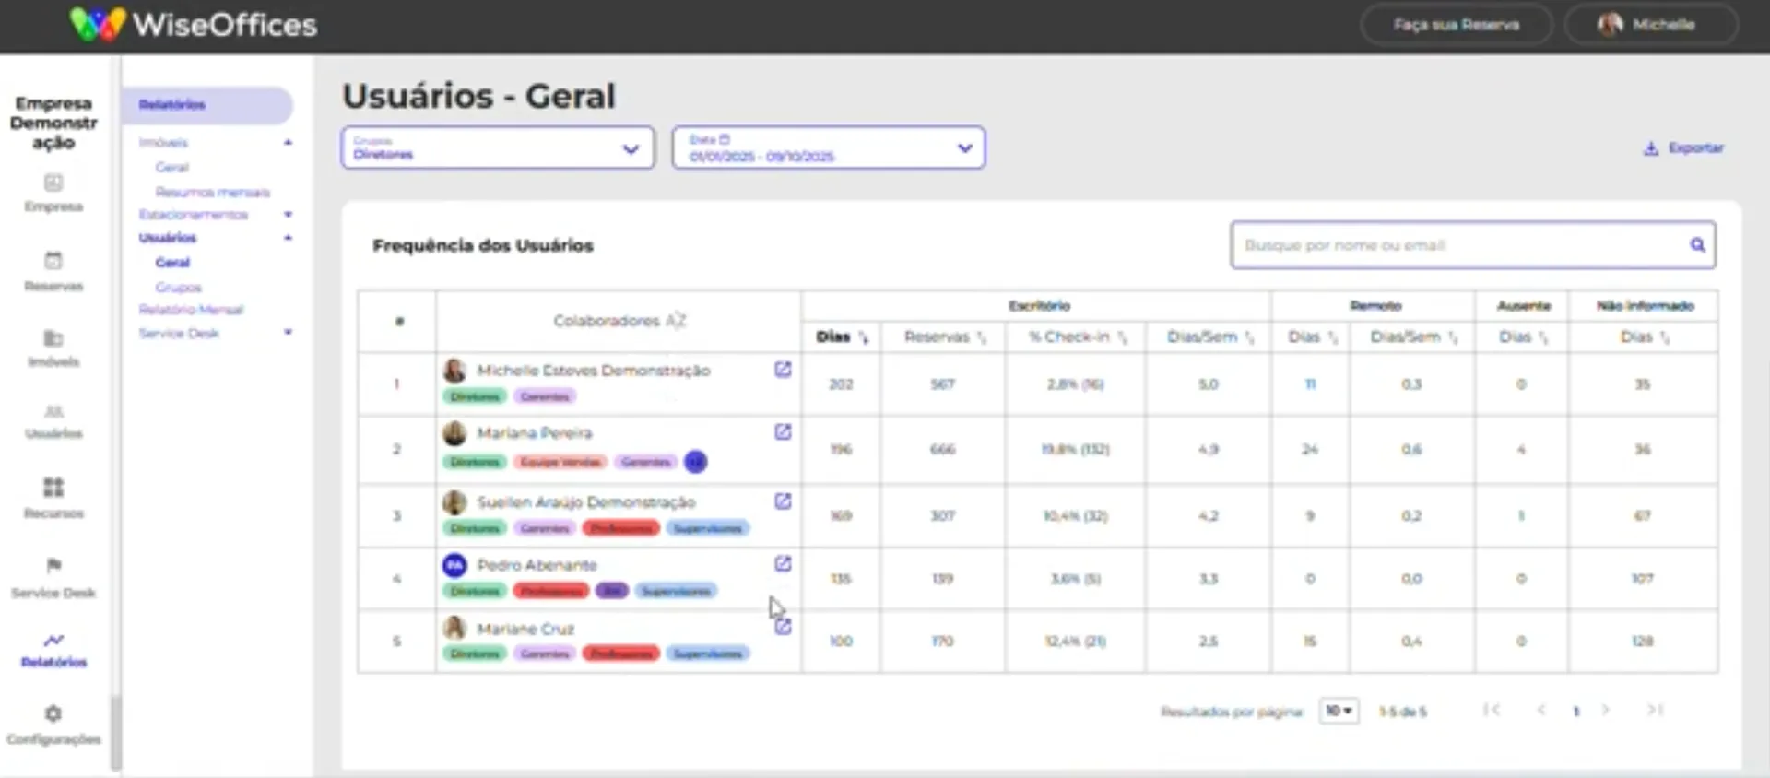Screen dimensions: 1770x778
Task: Sort Colaboradores column alphabetically
Action: (x=619, y=321)
